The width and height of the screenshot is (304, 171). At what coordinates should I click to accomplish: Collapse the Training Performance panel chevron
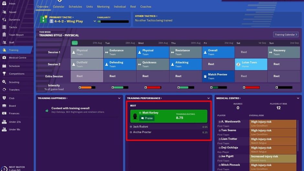click(x=208, y=98)
